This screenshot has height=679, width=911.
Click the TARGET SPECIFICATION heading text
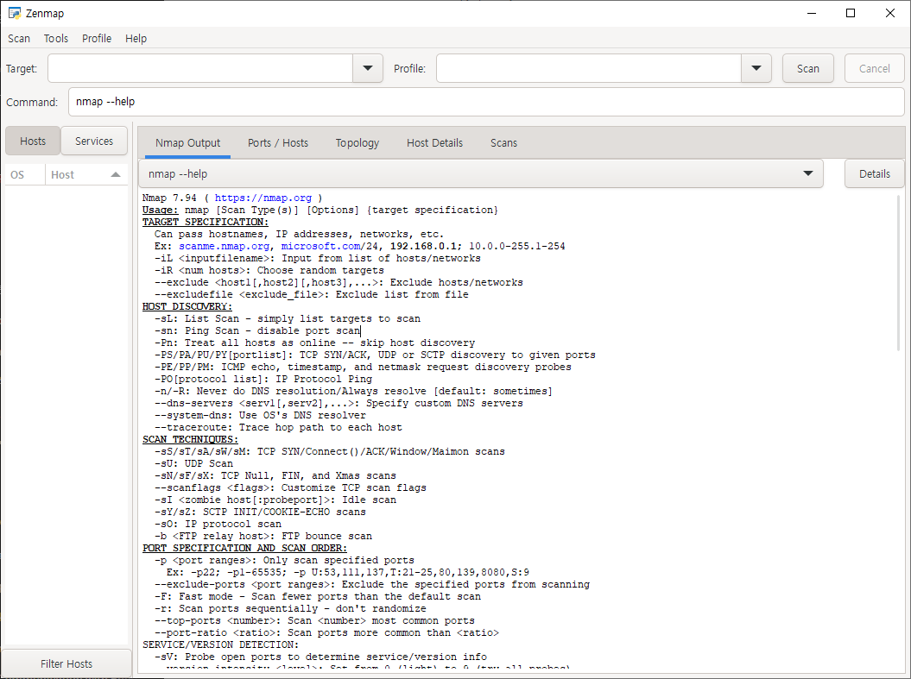pos(206,223)
